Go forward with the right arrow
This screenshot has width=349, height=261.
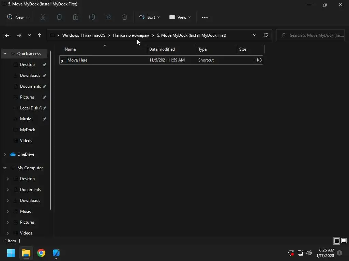[19, 35]
